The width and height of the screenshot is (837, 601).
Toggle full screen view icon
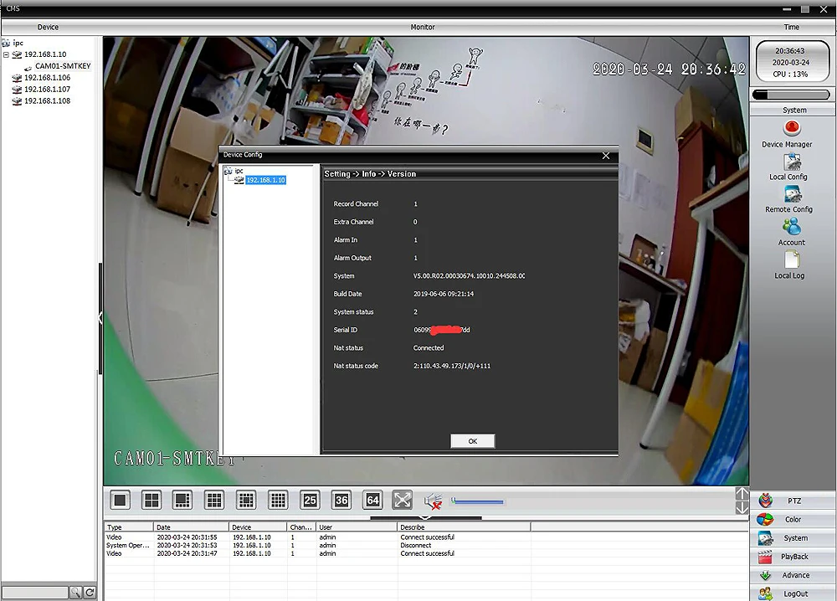pos(402,500)
